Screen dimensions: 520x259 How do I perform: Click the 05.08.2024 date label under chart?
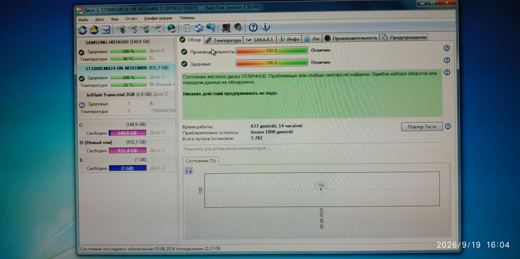click(x=321, y=218)
